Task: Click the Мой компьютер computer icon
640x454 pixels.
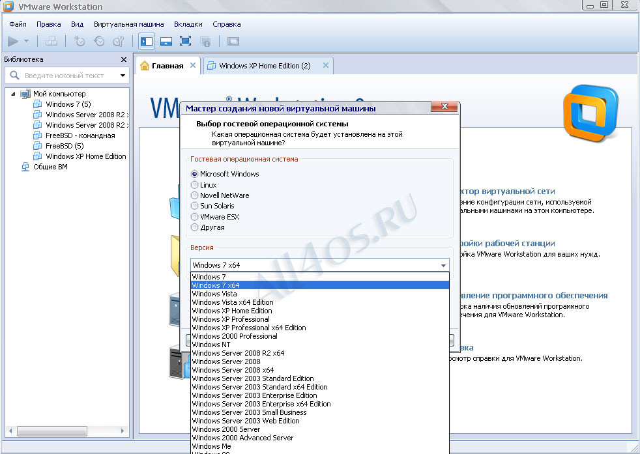Action: pos(25,94)
